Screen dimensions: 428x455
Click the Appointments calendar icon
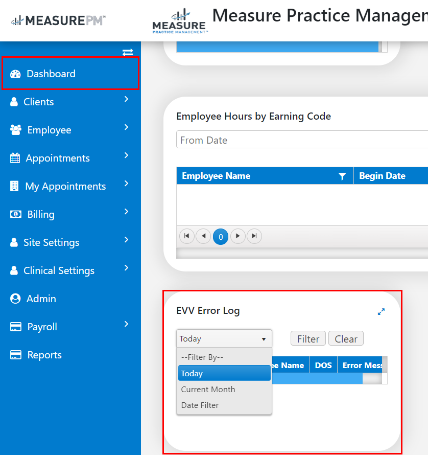pos(15,158)
